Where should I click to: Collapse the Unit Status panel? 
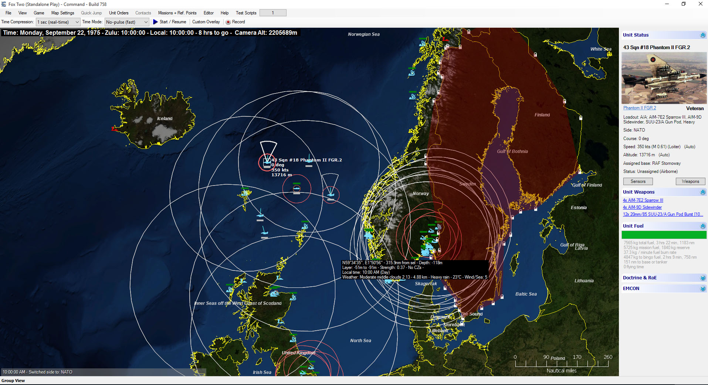[702, 35]
